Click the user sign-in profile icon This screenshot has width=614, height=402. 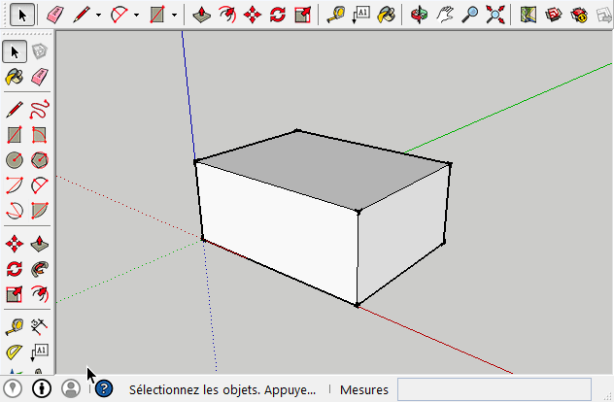pyautogui.click(x=71, y=389)
